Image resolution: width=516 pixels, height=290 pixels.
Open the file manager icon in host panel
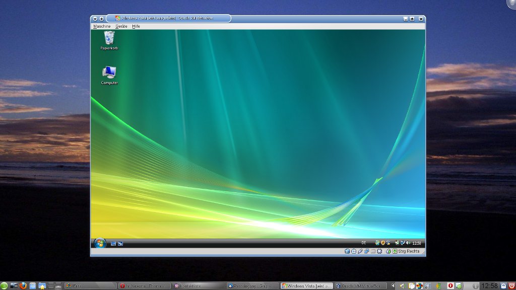pyautogui.click(x=33, y=286)
